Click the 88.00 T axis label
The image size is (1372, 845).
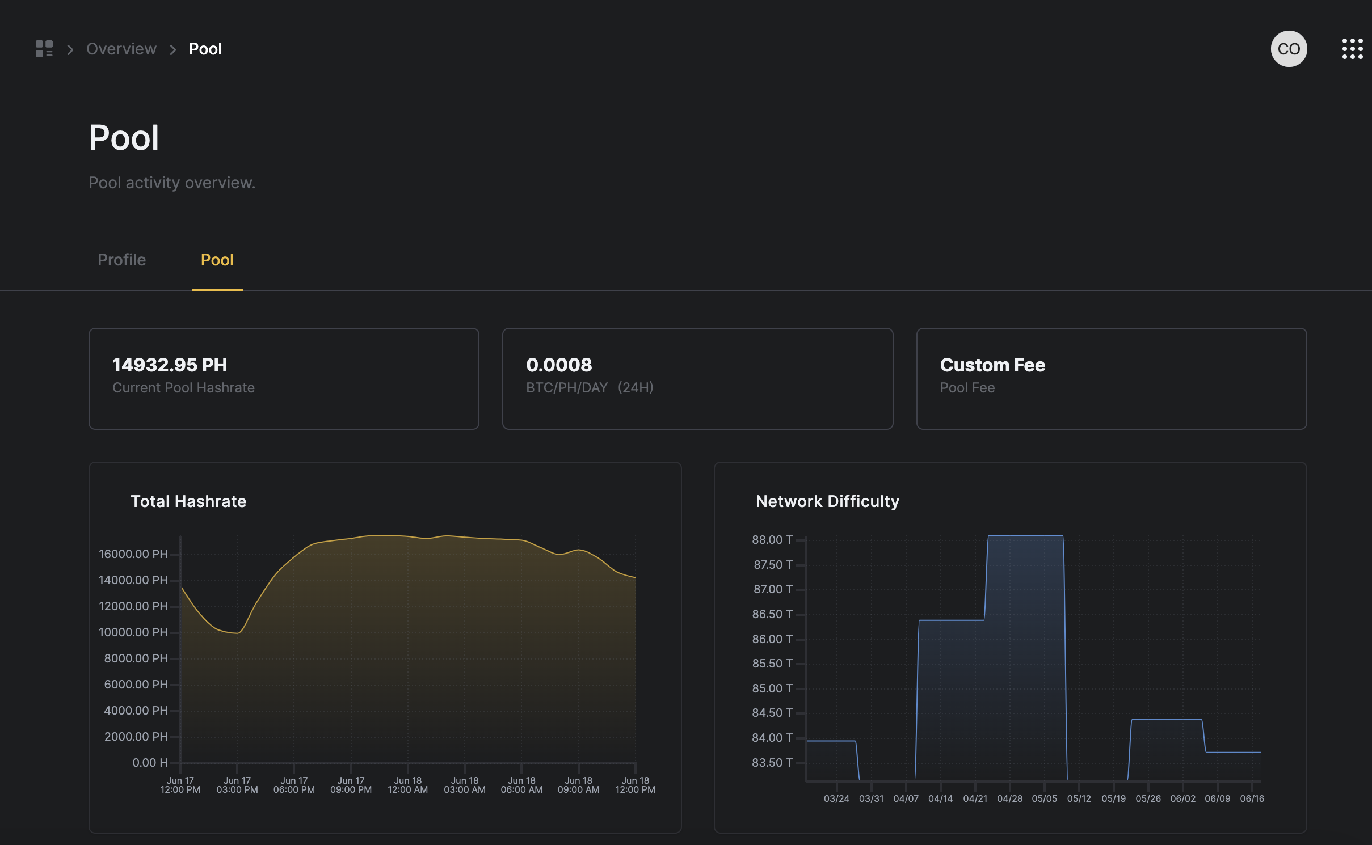point(773,539)
